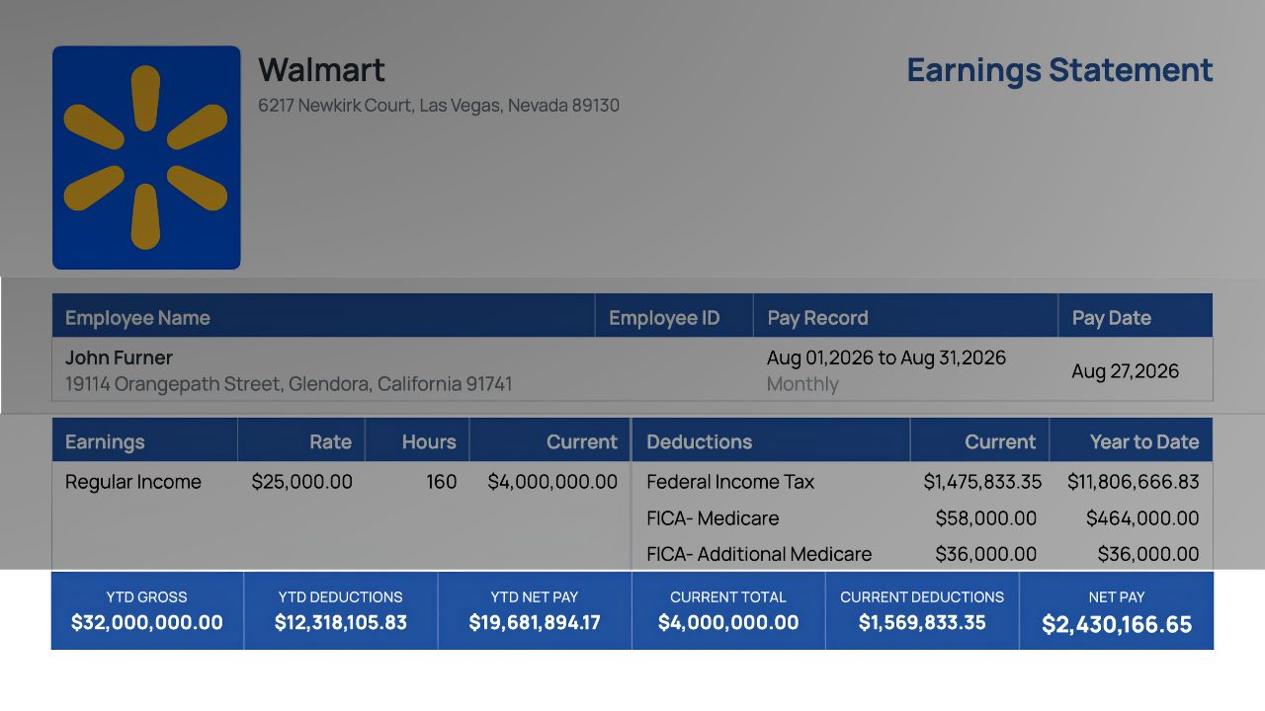Image resolution: width=1265 pixels, height=711 pixels.
Task: Click the 'Federal Income Tax' row label
Action: click(730, 482)
